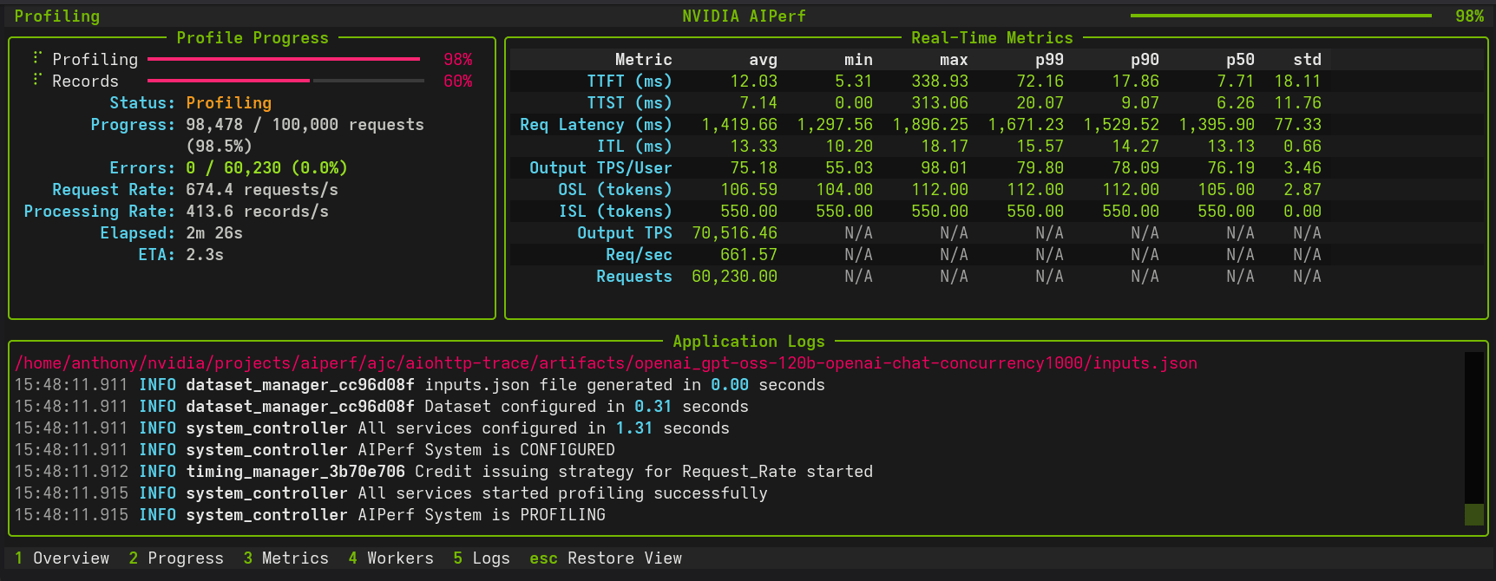Click the p50 column header
Image resolution: width=1496 pixels, height=581 pixels.
[x=1240, y=60]
